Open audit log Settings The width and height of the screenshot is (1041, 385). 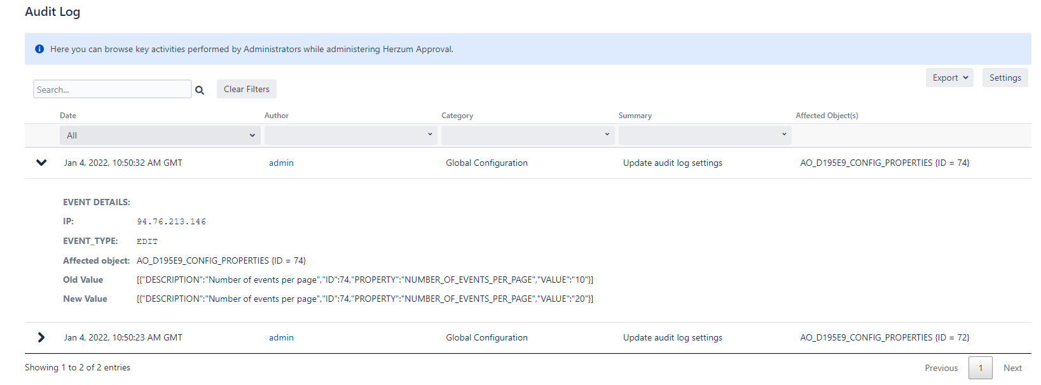[x=1005, y=78]
